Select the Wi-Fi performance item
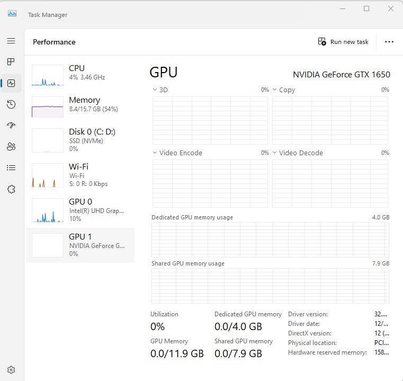The height and width of the screenshot is (381, 403). click(80, 175)
